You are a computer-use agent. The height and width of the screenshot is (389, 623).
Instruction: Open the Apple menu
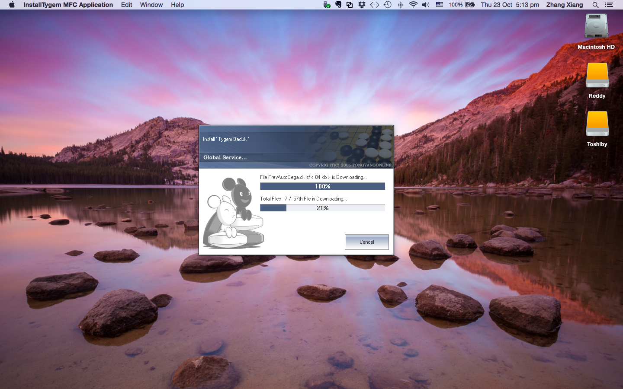[x=11, y=5]
